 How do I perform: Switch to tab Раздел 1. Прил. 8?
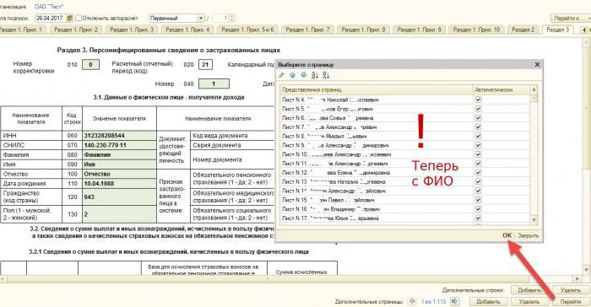coord(363,30)
